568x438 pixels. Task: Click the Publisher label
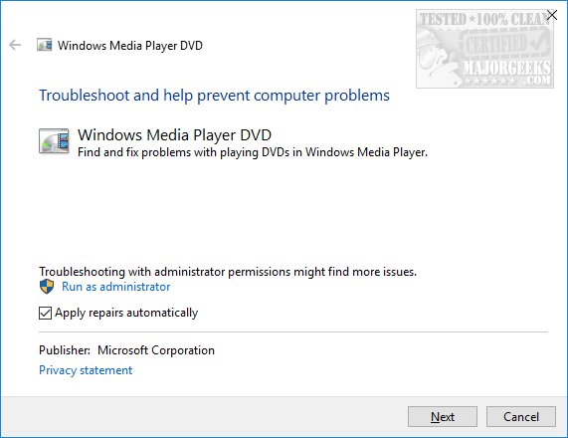pyautogui.click(x=65, y=350)
